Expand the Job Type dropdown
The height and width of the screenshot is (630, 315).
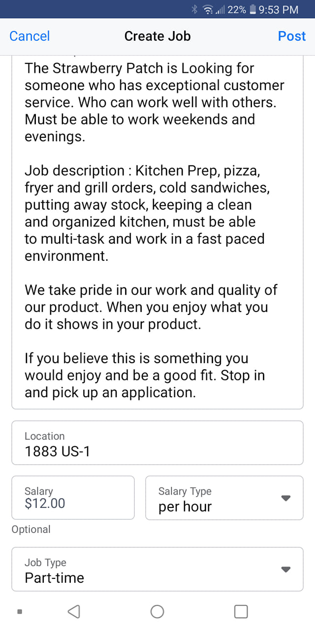pyautogui.click(x=157, y=569)
